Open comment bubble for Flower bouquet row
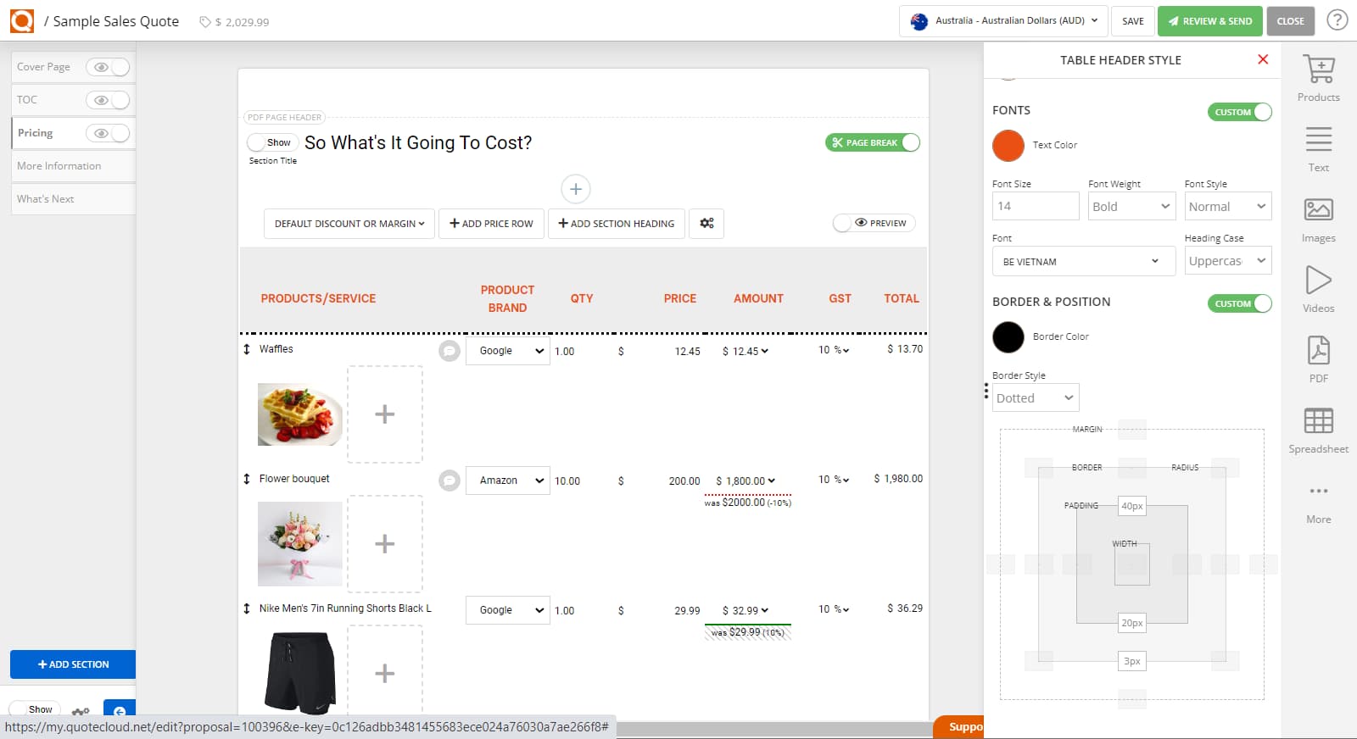The height and width of the screenshot is (739, 1357). (x=450, y=481)
